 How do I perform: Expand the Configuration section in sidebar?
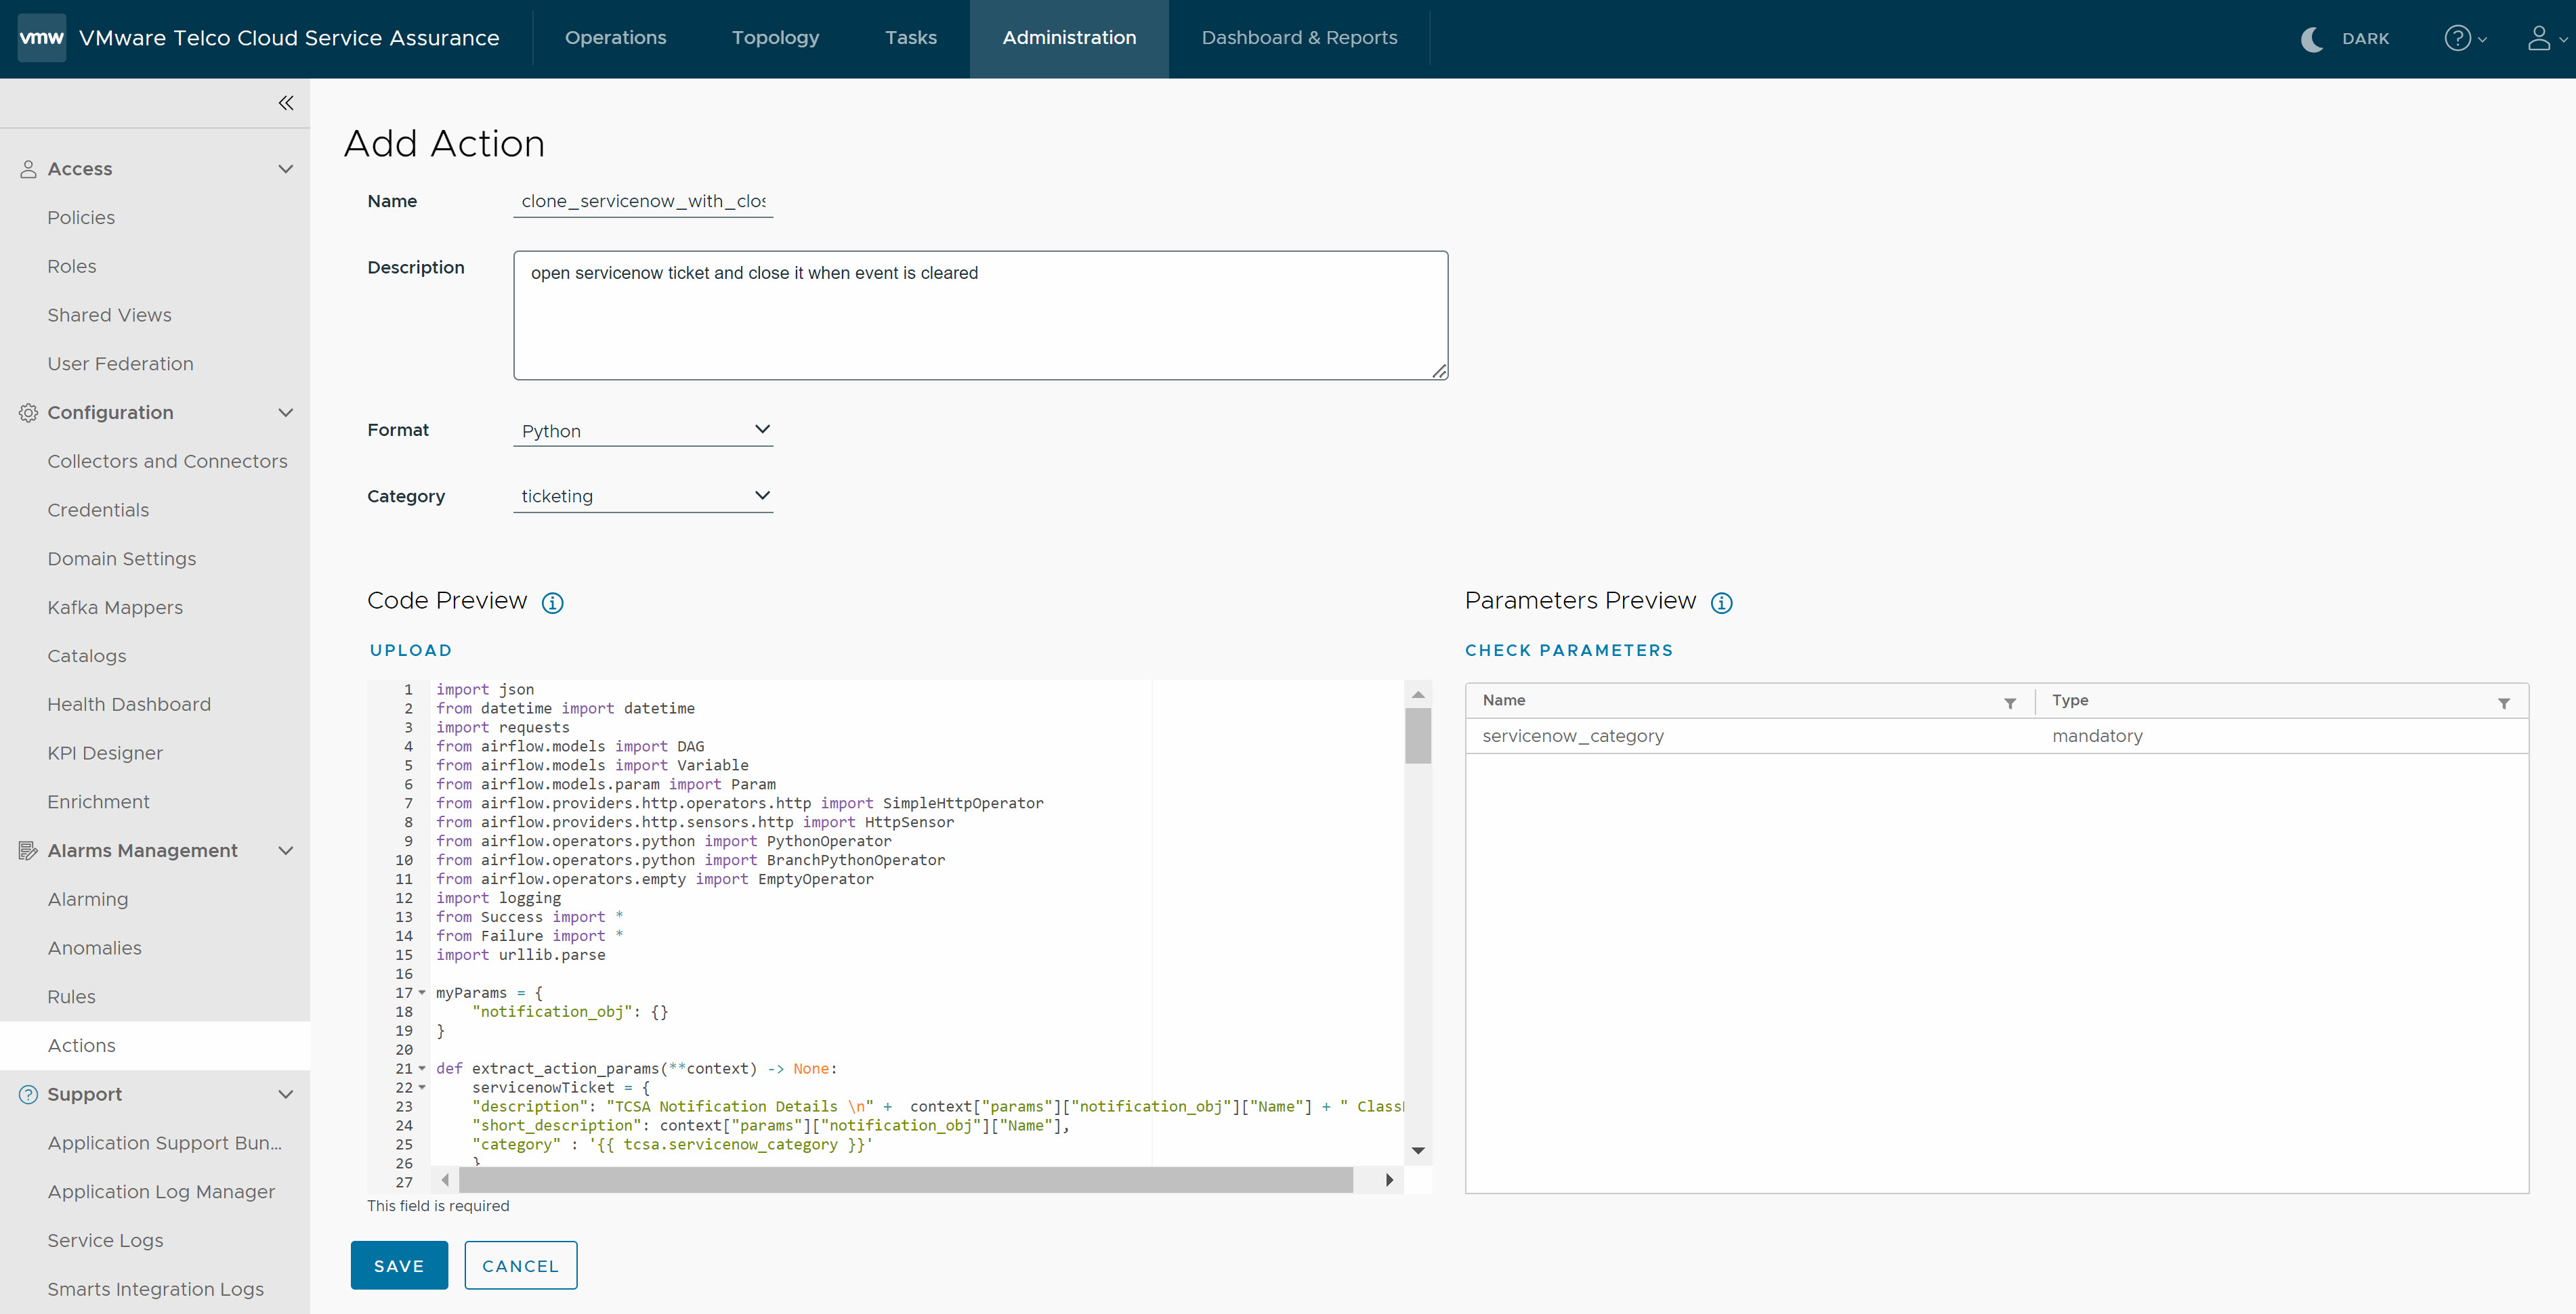pyautogui.click(x=285, y=412)
